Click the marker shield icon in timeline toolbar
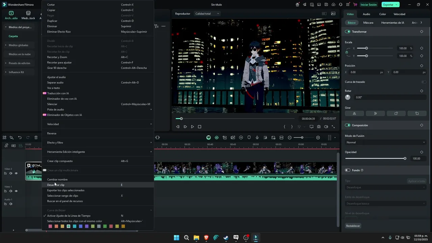Image resolution: width=432 pixels, height=243 pixels. tap(249, 138)
